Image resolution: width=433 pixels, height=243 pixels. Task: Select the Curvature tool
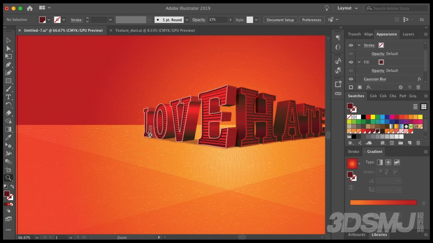tap(8, 73)
